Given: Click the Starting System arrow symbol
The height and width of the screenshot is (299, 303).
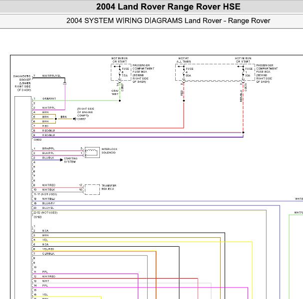Looking at the screenshot, I should tap(61, 160).
